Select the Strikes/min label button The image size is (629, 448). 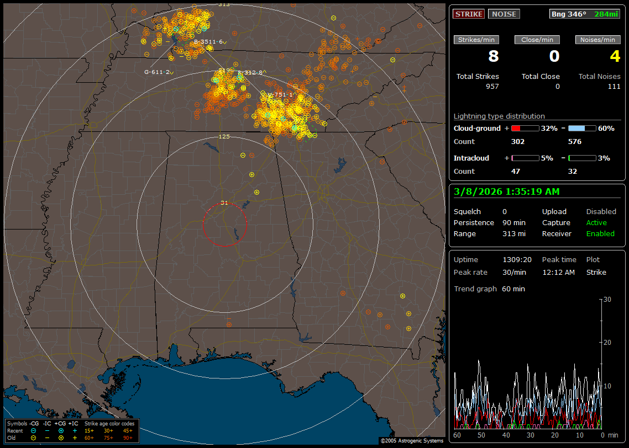[x=476, y=40]
